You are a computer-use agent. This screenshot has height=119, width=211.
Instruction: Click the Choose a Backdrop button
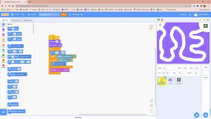(x=206, y=115)
